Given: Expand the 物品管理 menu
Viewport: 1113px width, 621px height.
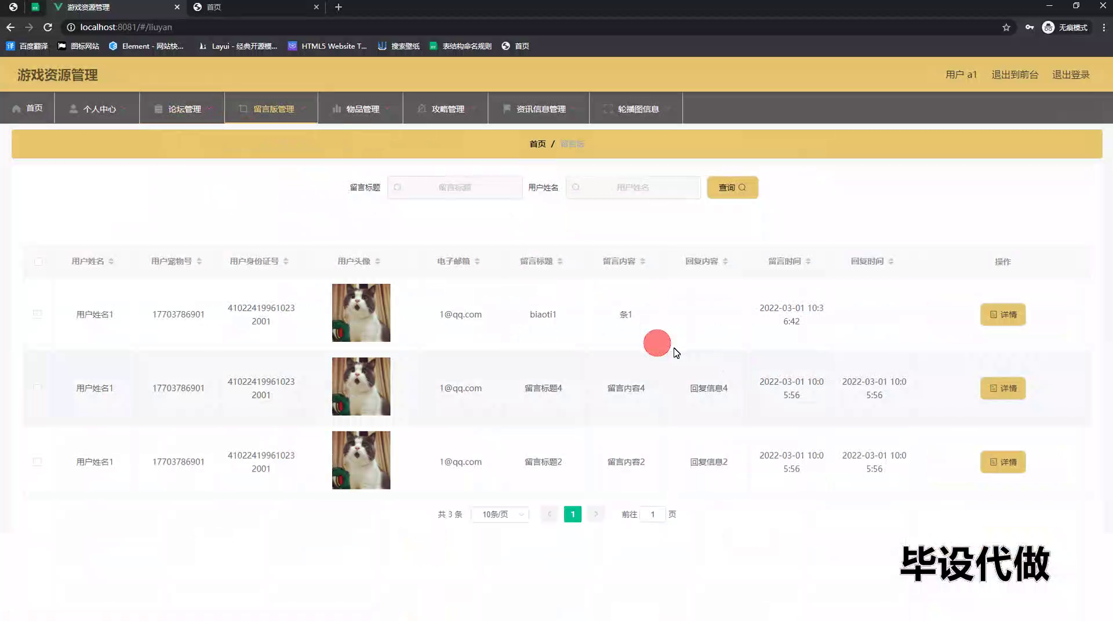Looking at the screenshot, I should coord(361,108).
